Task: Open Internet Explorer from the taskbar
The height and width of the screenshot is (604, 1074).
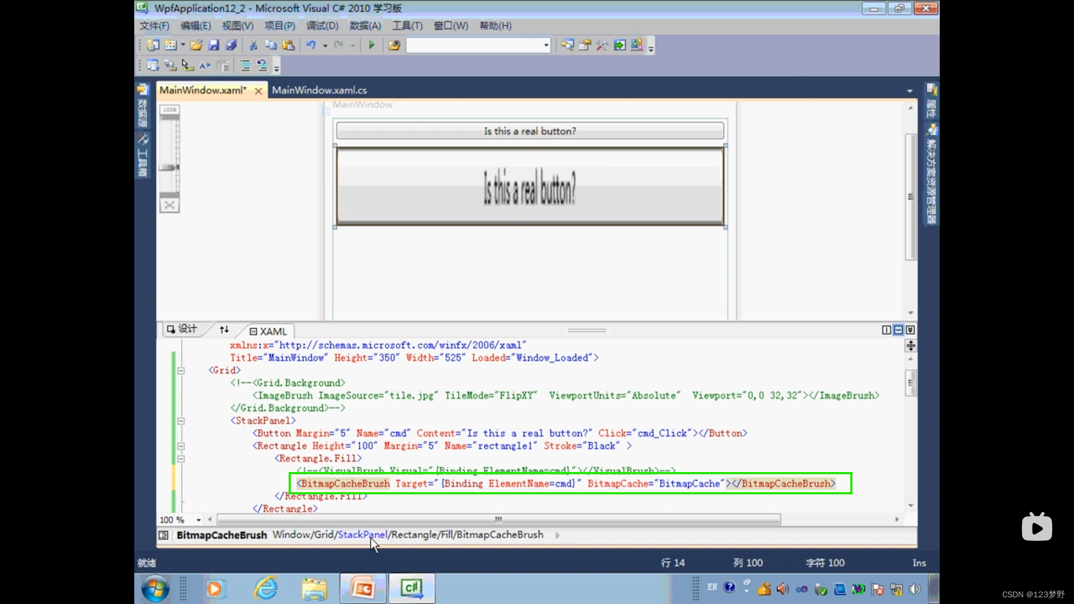Action: click(266, 589)
